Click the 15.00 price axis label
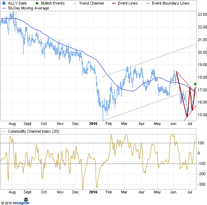 pyautogui.click(x=202, y=115)
